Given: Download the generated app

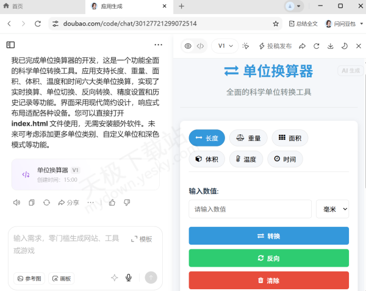Looking at the screenshot, I should click(x=330, y=46).
